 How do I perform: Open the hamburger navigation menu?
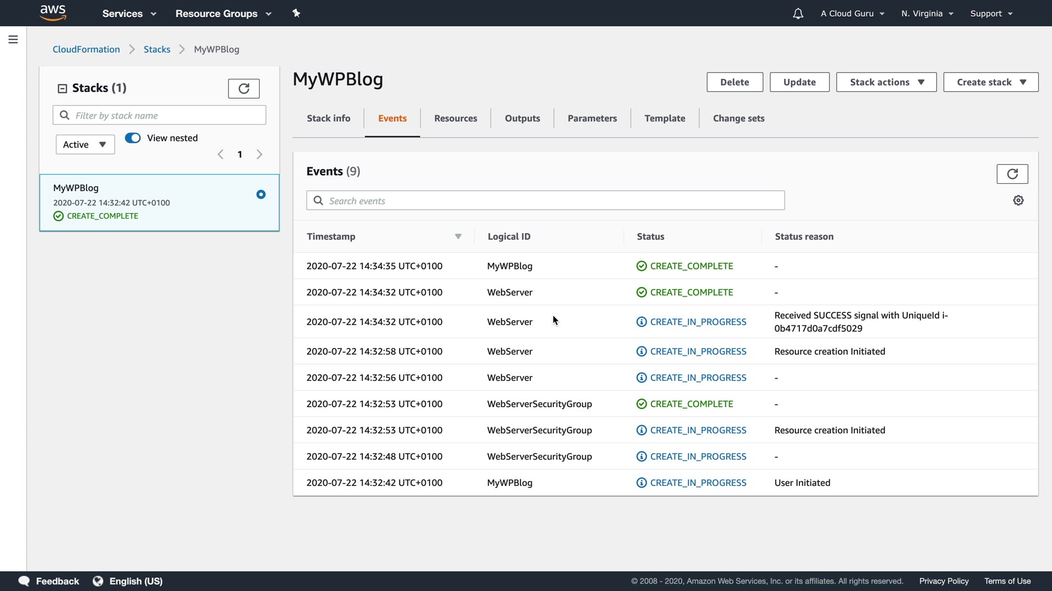coord(13,39)
